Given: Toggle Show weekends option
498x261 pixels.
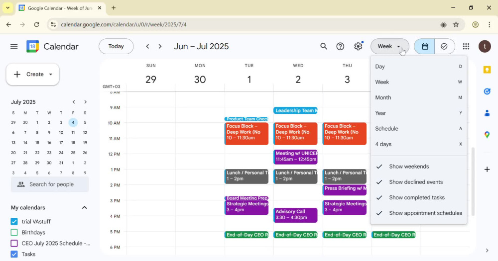Looking at the screenshot, I should coord(419,167).
